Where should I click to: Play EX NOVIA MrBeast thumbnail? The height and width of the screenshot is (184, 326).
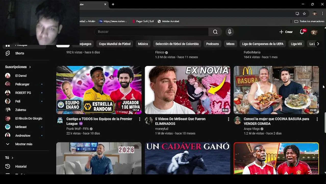(x=187, y=90)
